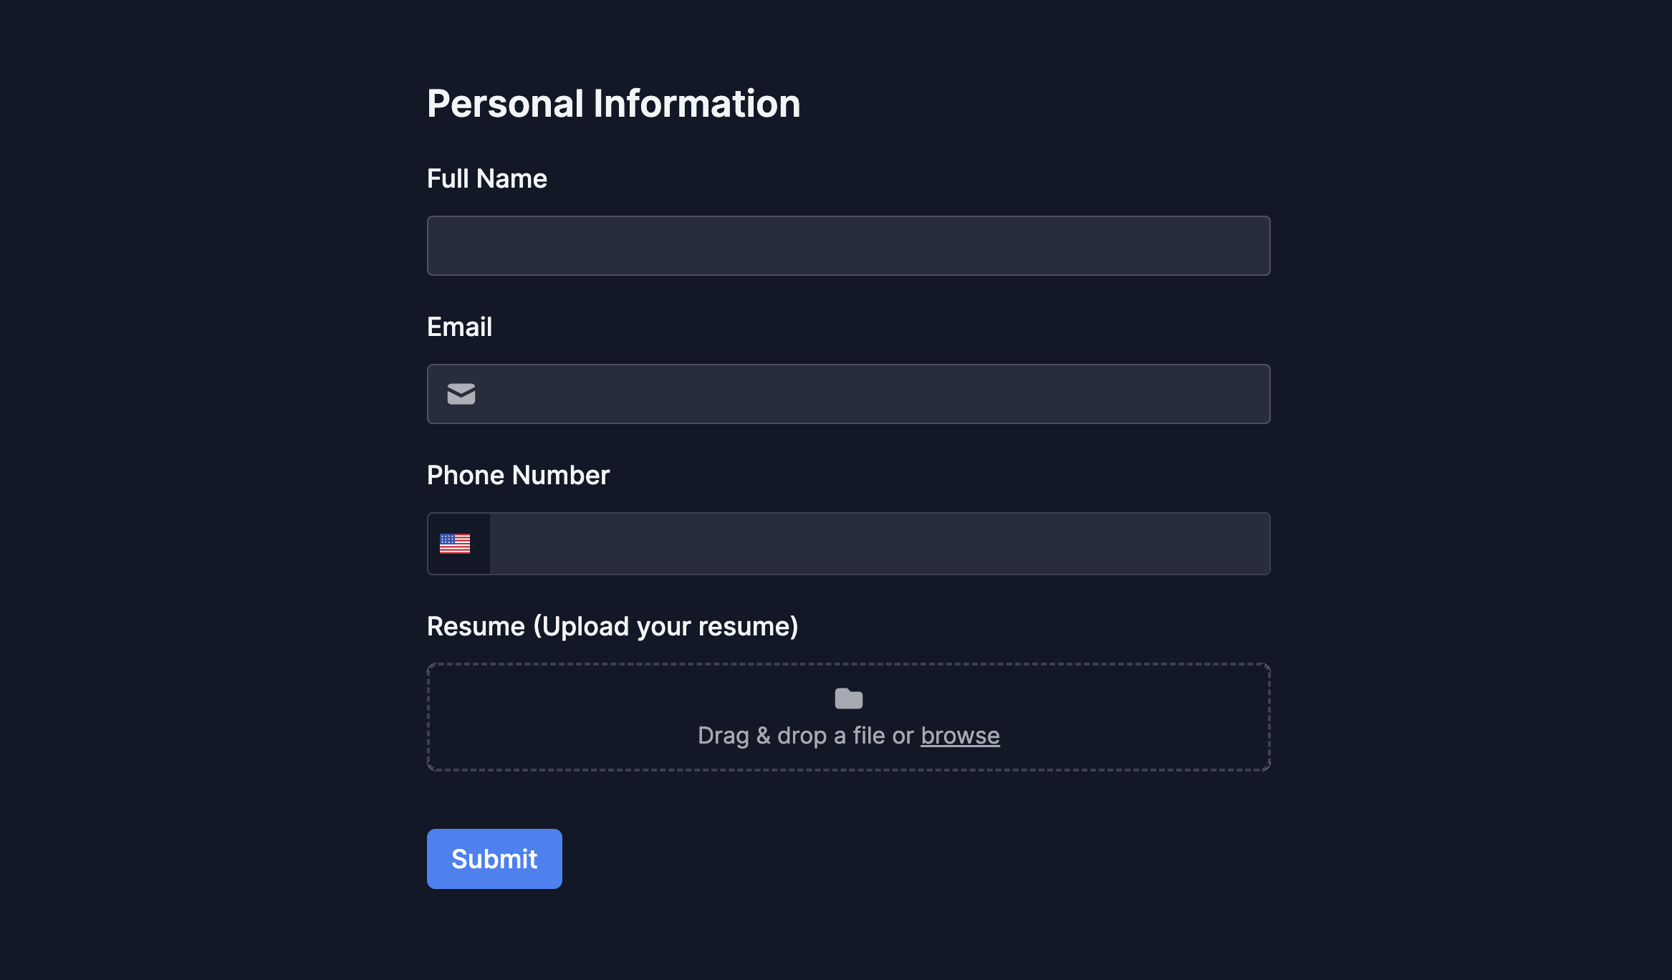1672x980 pixels.
Task: Click the "Personal Information" heading
Action: [613, 103]
